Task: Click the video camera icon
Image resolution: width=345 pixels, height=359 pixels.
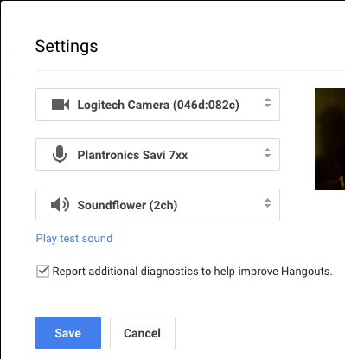Action: tap(61, 105)
